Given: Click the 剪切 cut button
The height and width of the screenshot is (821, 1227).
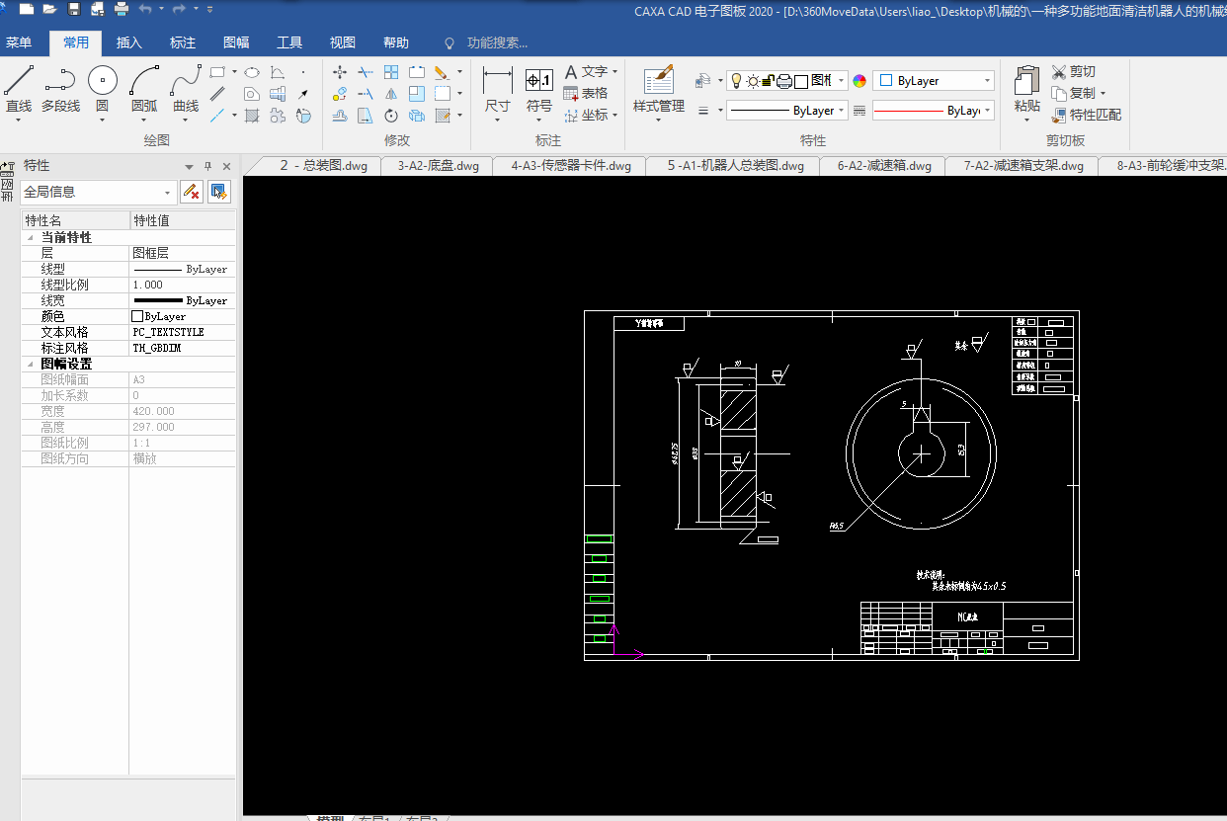Looking at the screenshot, I should coord(1073,71).
